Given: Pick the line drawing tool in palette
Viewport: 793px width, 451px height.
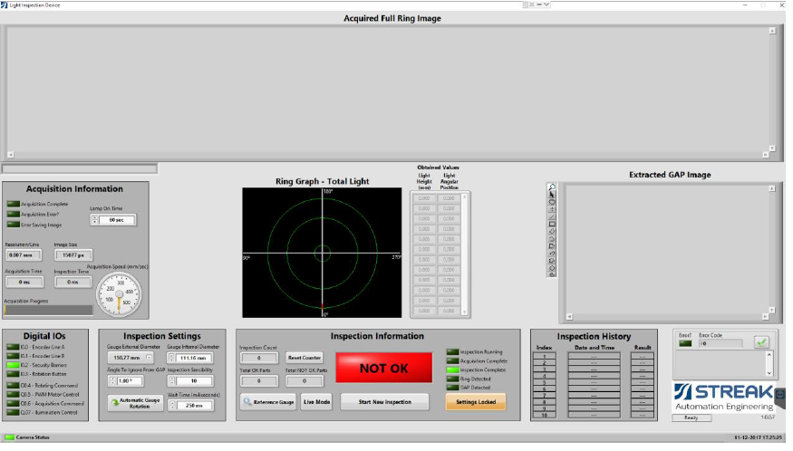Looking at the screenshot, I should 552,216.
